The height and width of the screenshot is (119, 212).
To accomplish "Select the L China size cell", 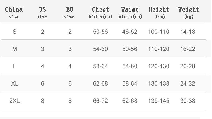I will 15,66.
